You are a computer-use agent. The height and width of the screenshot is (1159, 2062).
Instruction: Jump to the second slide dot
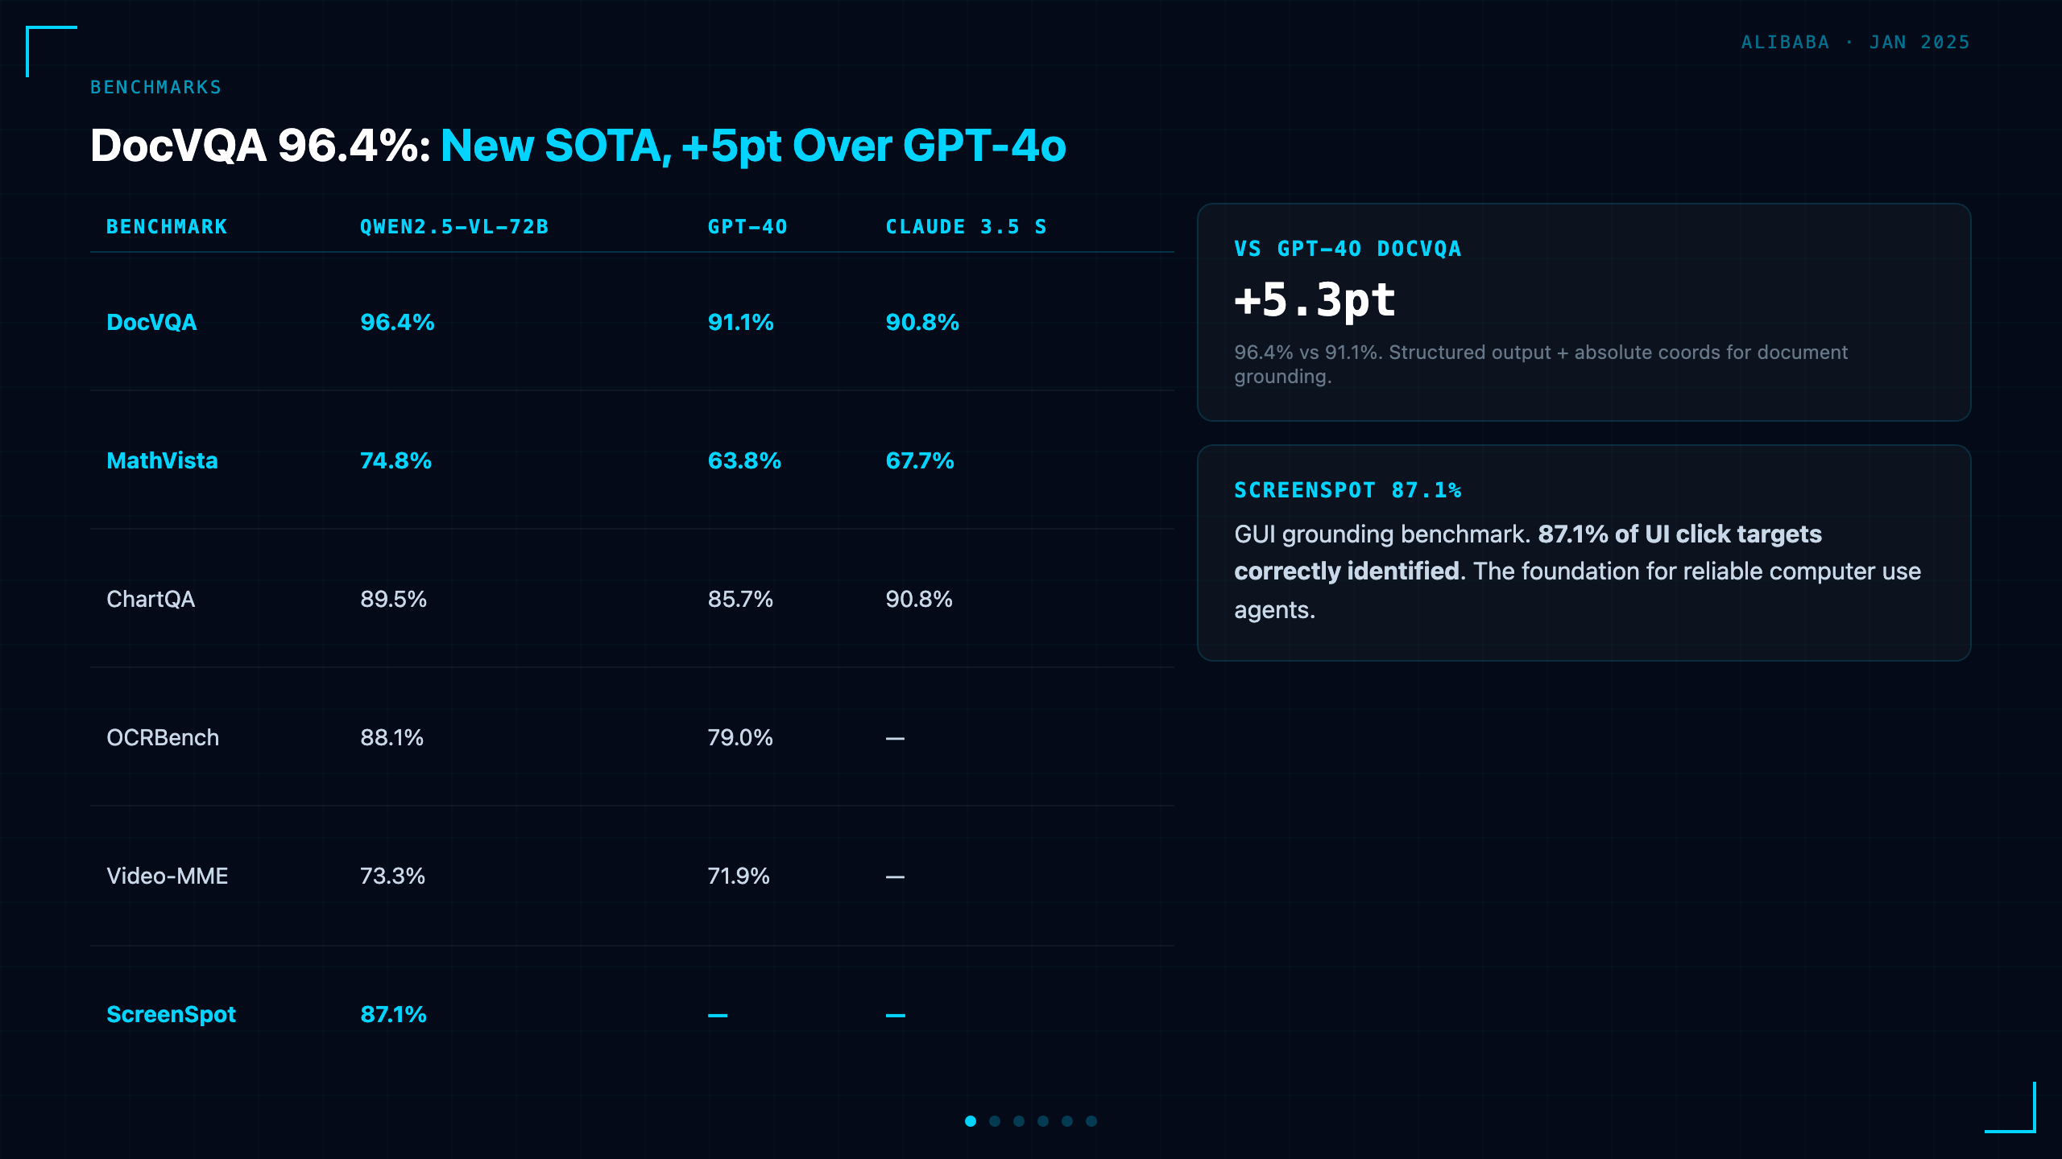point(995,1121)
